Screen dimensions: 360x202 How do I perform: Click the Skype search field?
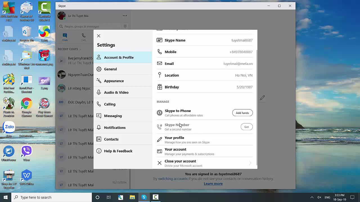[x=89, y=26]
